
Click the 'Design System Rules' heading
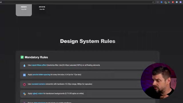tap(88, 41)
